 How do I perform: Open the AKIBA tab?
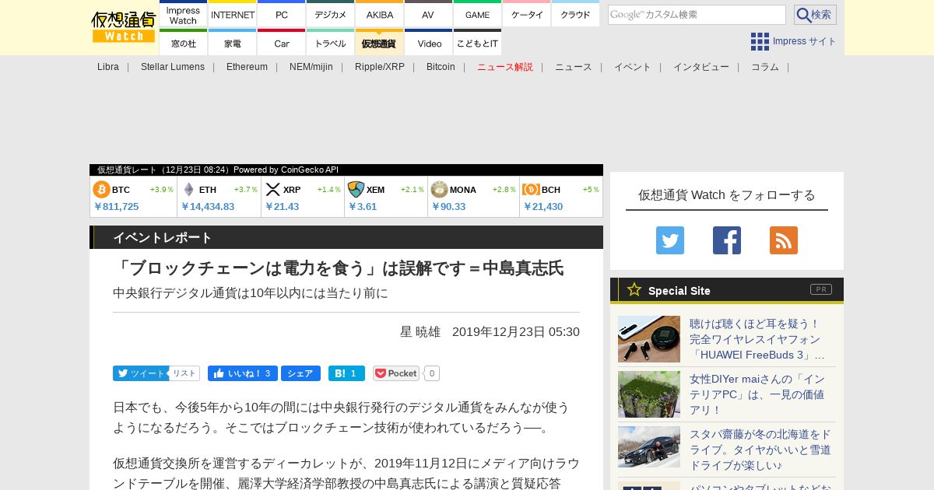(380, 15)
